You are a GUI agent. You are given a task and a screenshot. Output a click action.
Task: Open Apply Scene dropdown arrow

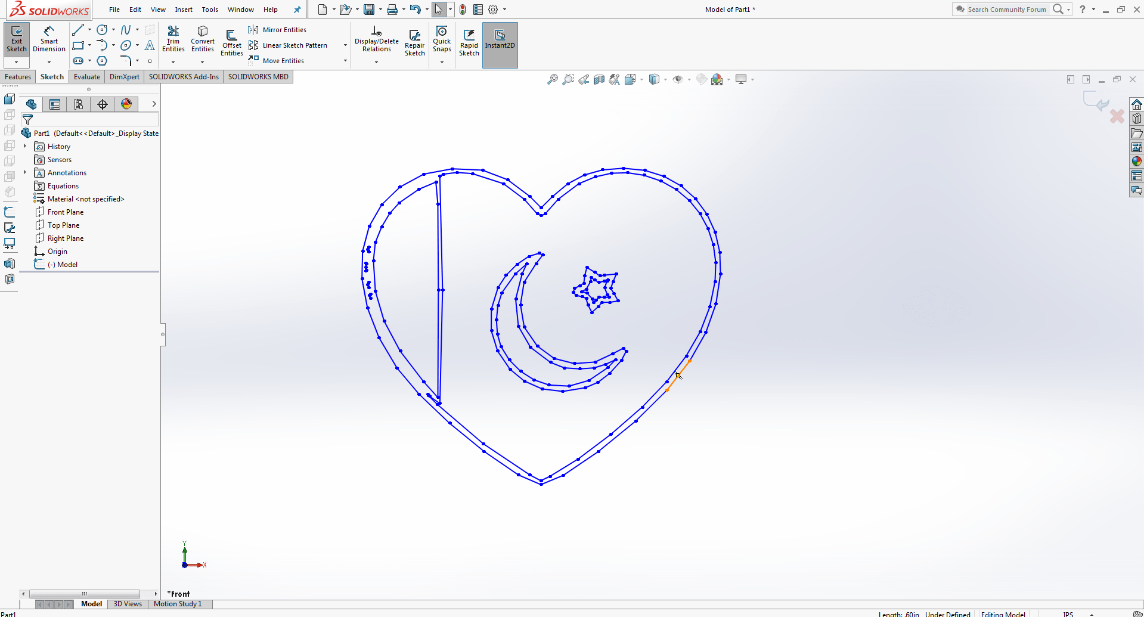click(x=728, y=79)
